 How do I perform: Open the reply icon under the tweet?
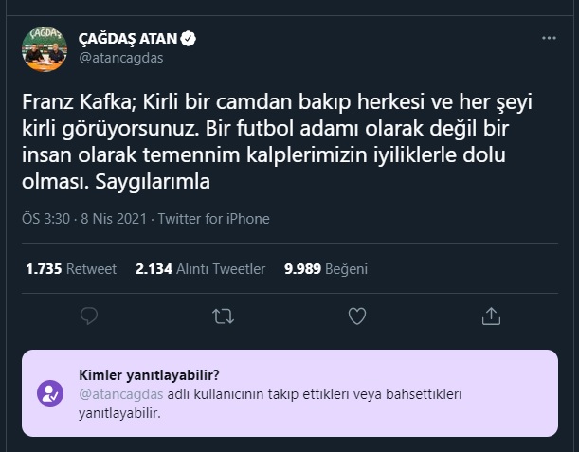[x=89, y=315]
